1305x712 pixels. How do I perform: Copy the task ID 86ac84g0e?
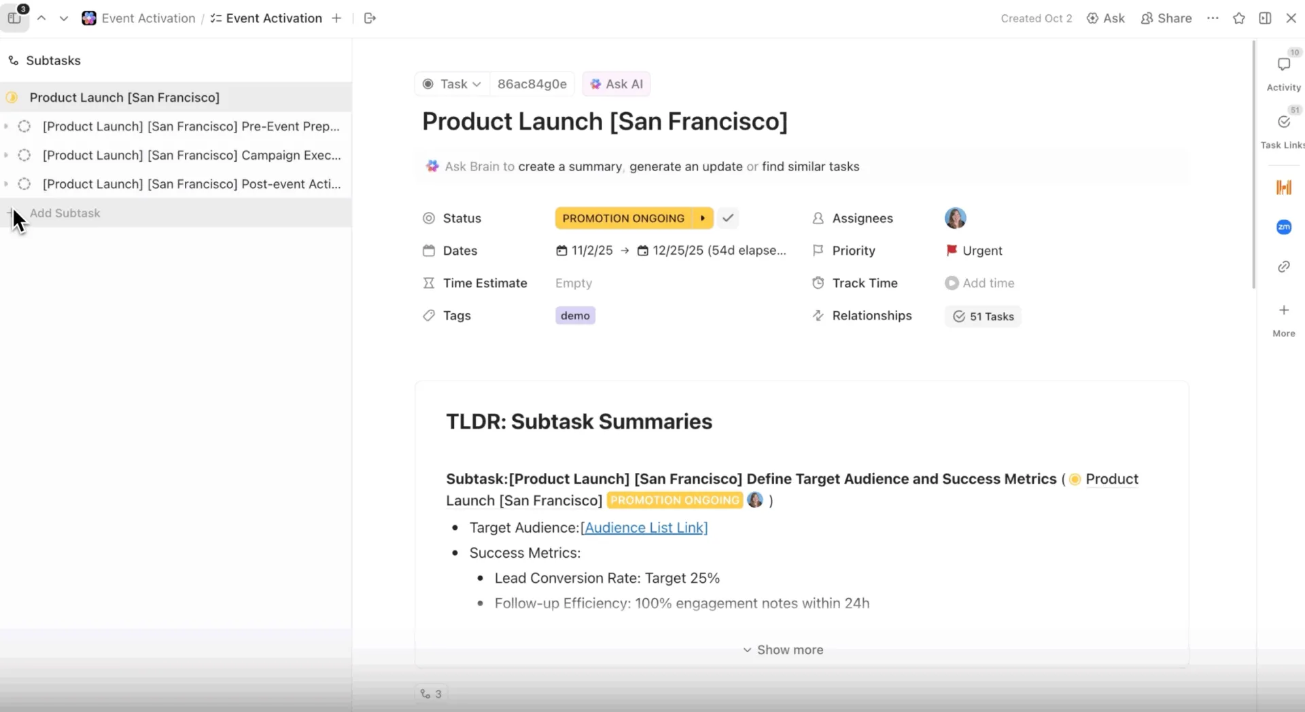532,84
